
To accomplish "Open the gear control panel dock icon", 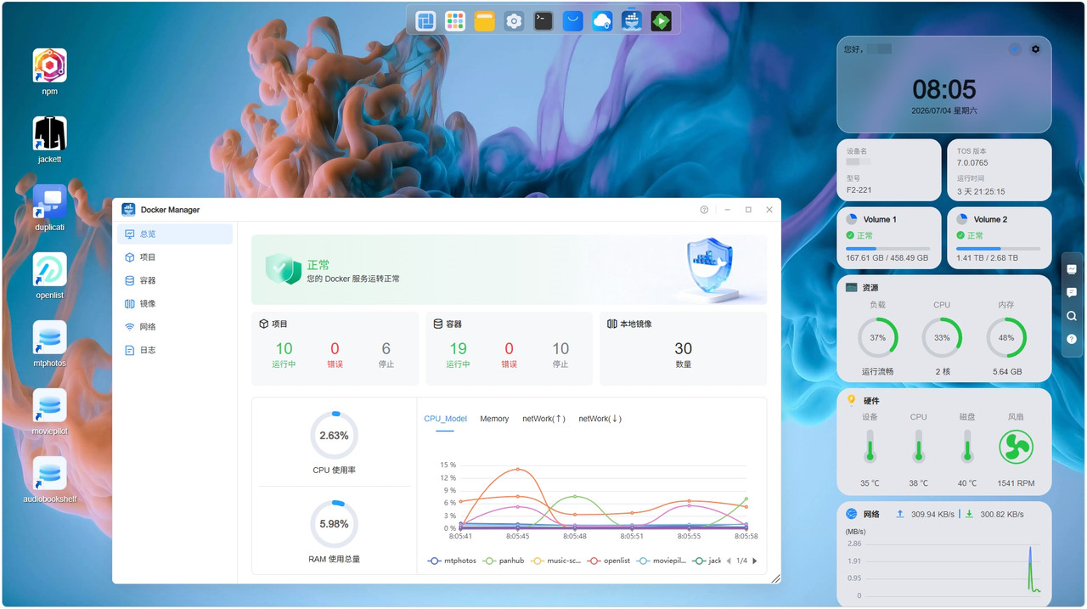I will point(514,20).
